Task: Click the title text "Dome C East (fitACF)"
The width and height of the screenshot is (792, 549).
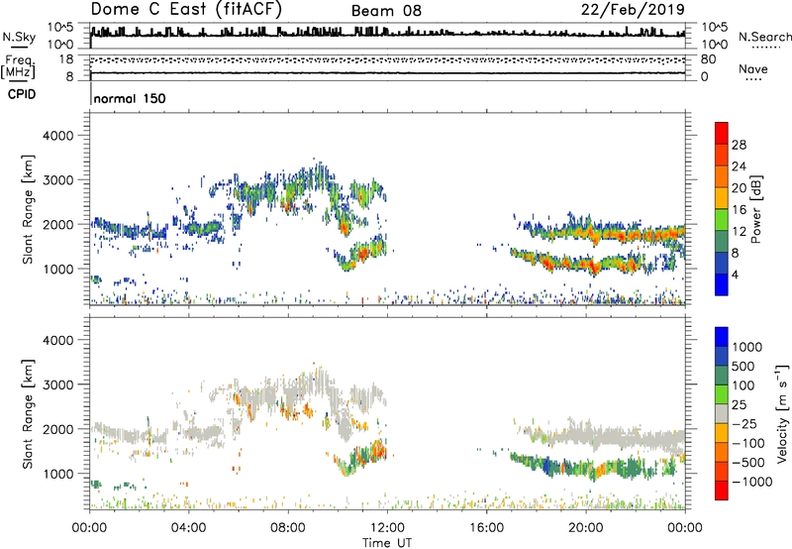Action: 186,10
